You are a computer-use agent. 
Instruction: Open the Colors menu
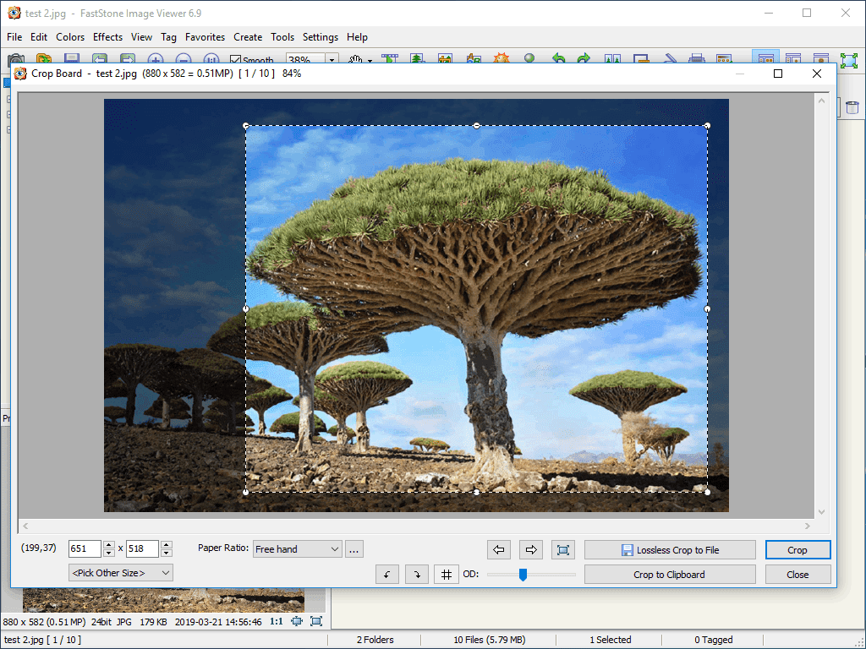70,37
